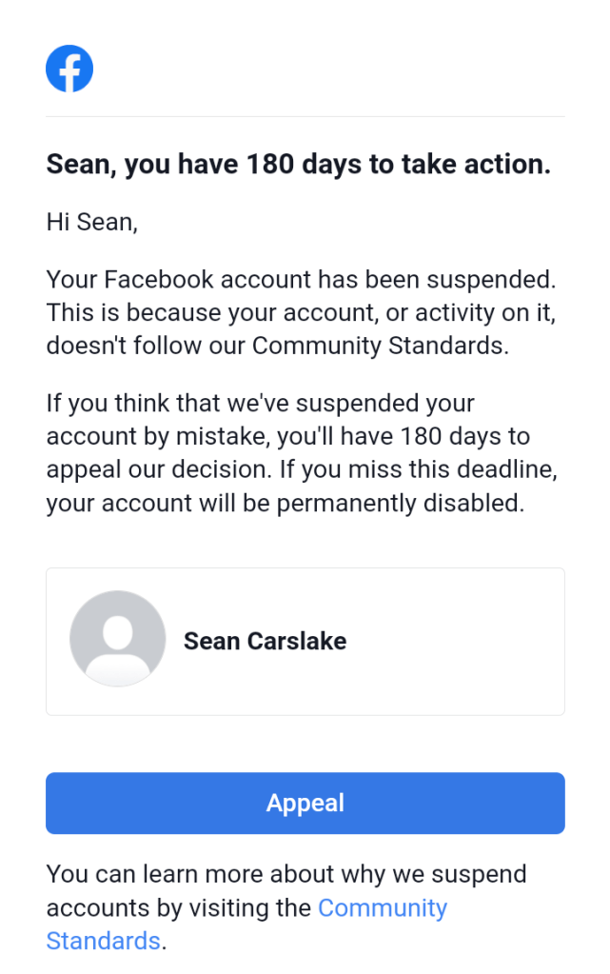
Task: Click the bold heading about 180 days
Action: pyautogui.click(x=298, y=165)
